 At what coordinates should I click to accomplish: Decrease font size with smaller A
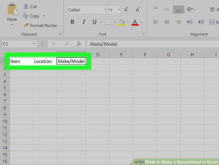(137, 10)
